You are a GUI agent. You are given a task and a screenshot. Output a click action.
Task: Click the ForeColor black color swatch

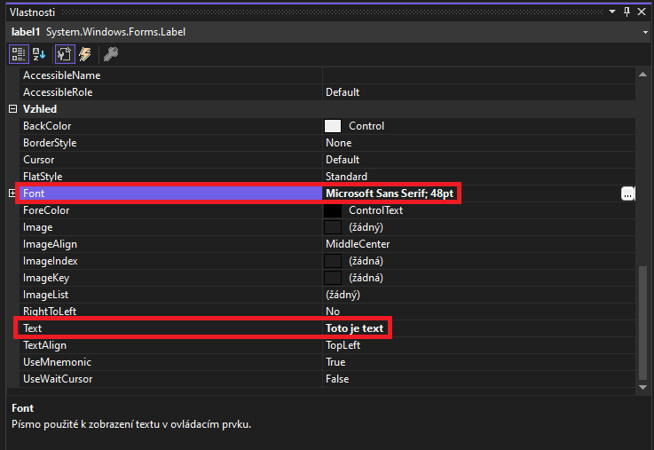tap(333, 210)
